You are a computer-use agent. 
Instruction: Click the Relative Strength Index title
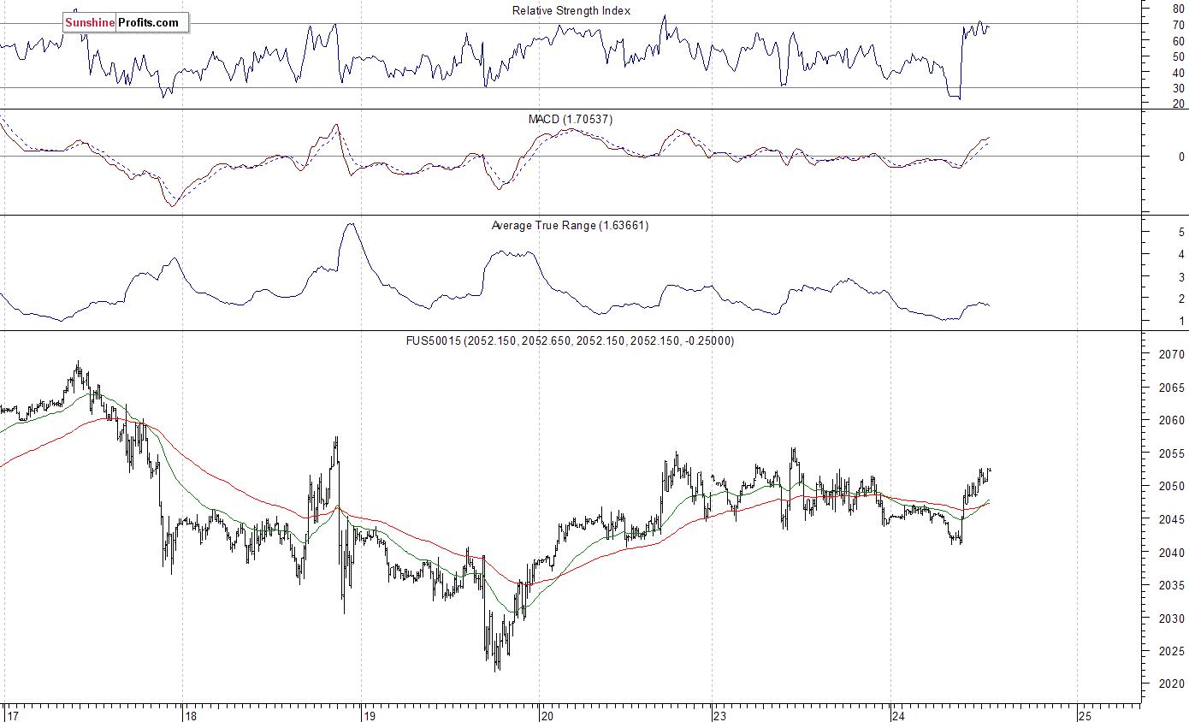571,10
